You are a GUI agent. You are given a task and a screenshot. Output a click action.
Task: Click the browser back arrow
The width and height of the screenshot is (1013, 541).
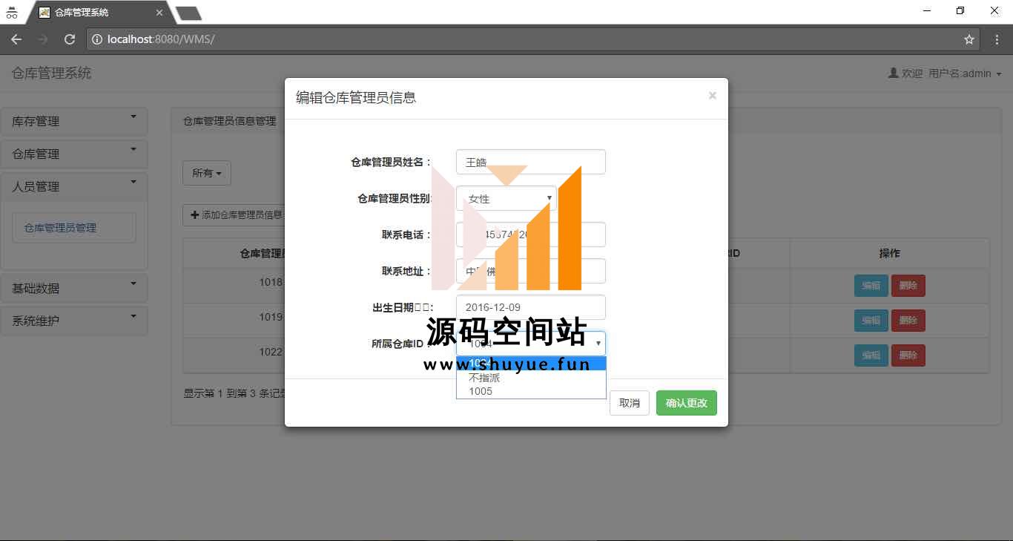click(16, 39)
